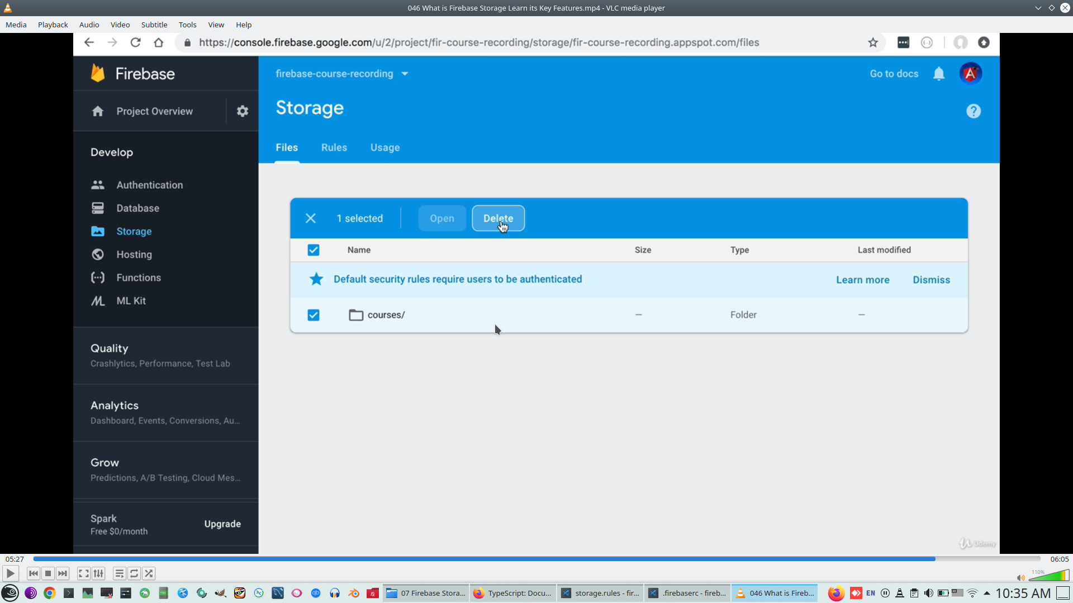
Task: Open Firebase notifications bell
Action: [x=939, y=73]
